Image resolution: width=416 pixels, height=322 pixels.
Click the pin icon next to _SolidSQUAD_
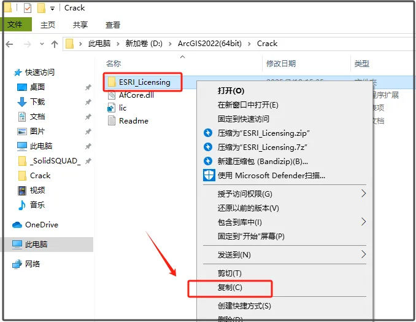point(88,161)
